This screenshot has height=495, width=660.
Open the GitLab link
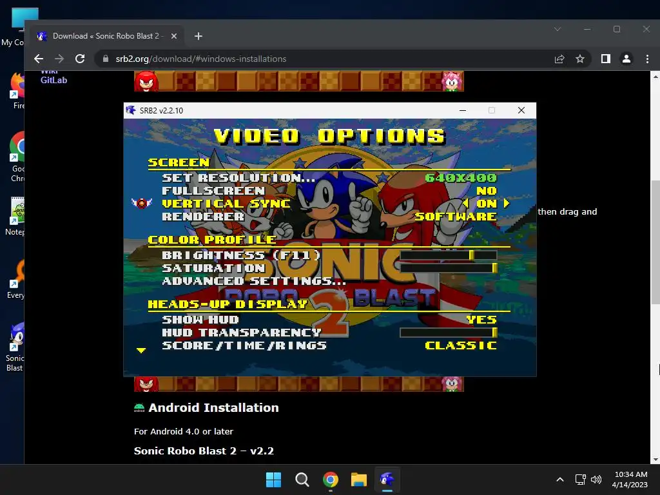[54, 80]
